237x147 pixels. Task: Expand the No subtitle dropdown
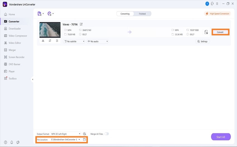(x=74, y=41)
